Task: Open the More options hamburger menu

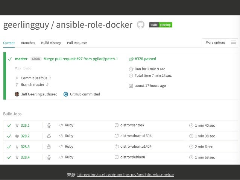Action: 234,42
